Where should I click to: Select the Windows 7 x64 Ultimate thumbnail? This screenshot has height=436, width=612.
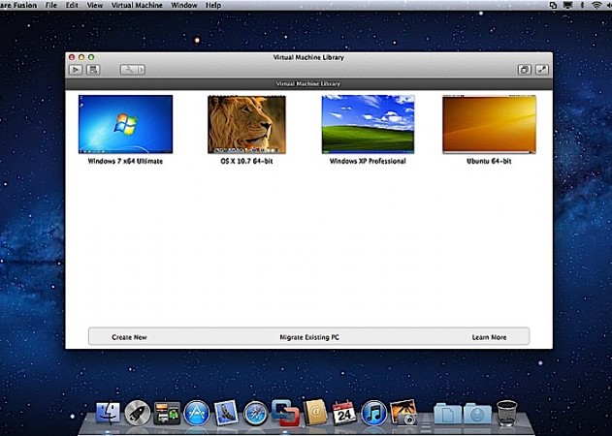pos(125,124)
